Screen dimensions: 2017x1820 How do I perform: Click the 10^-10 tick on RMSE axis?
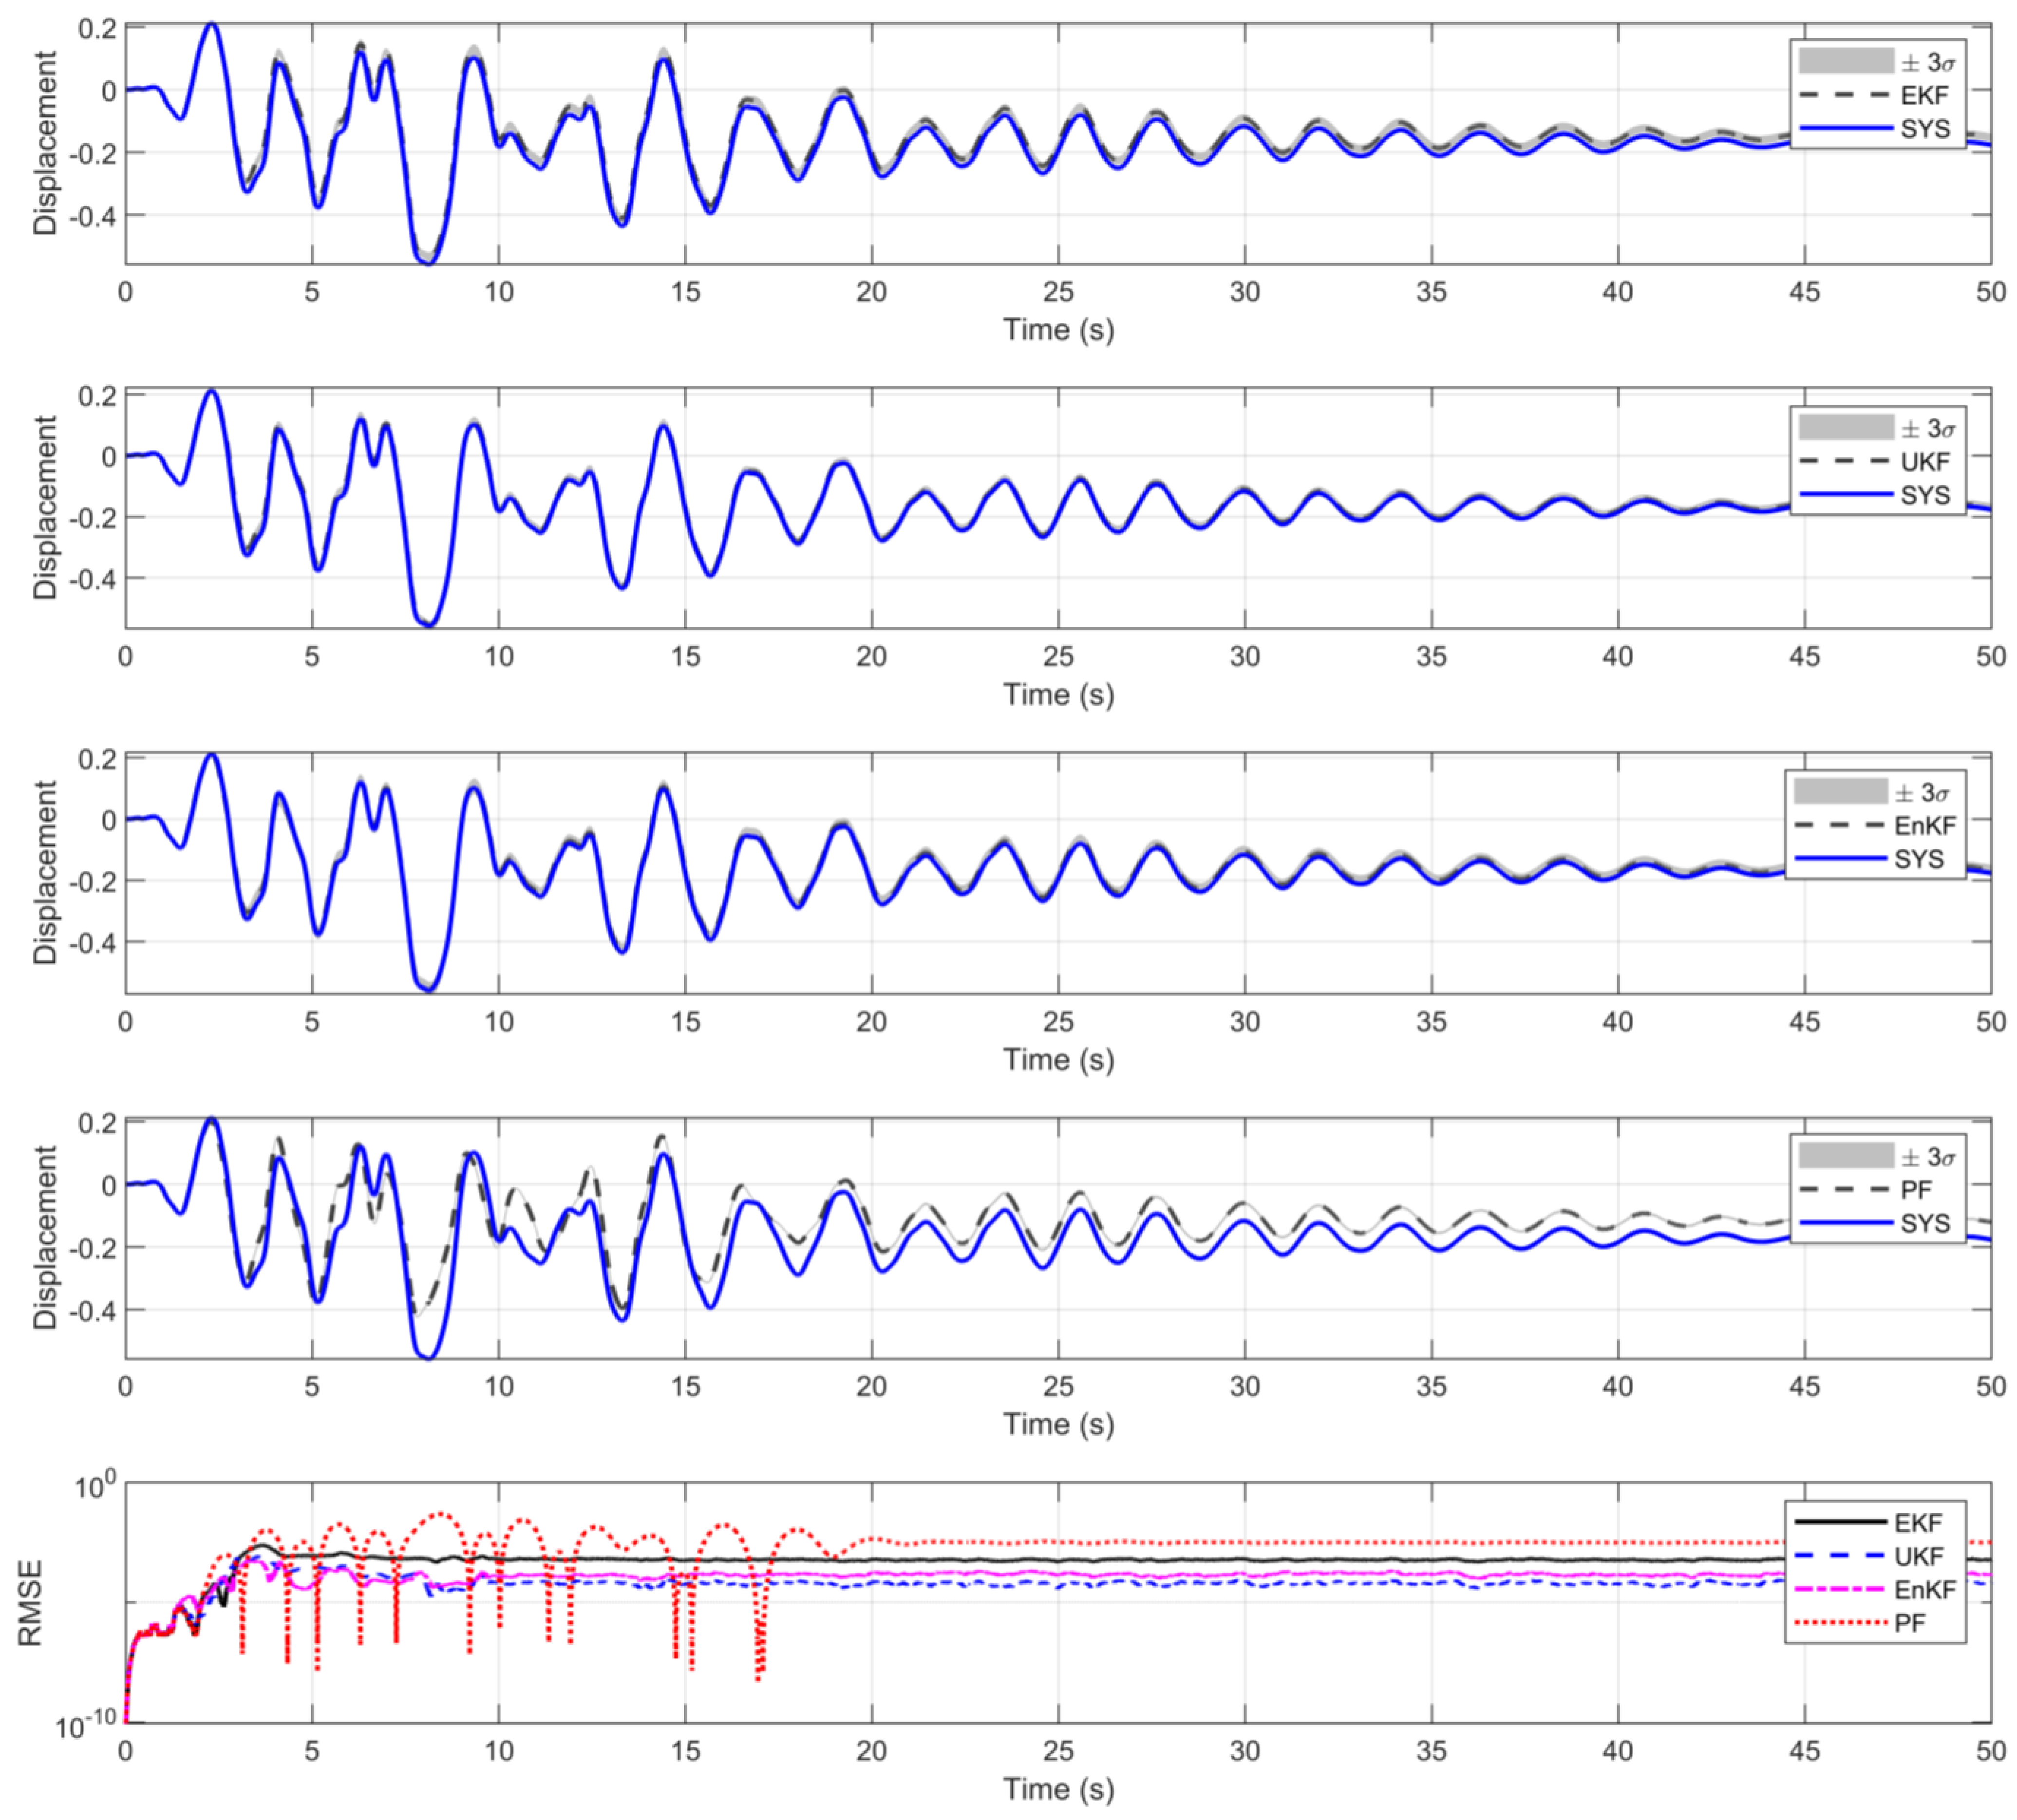(85, 1724)
